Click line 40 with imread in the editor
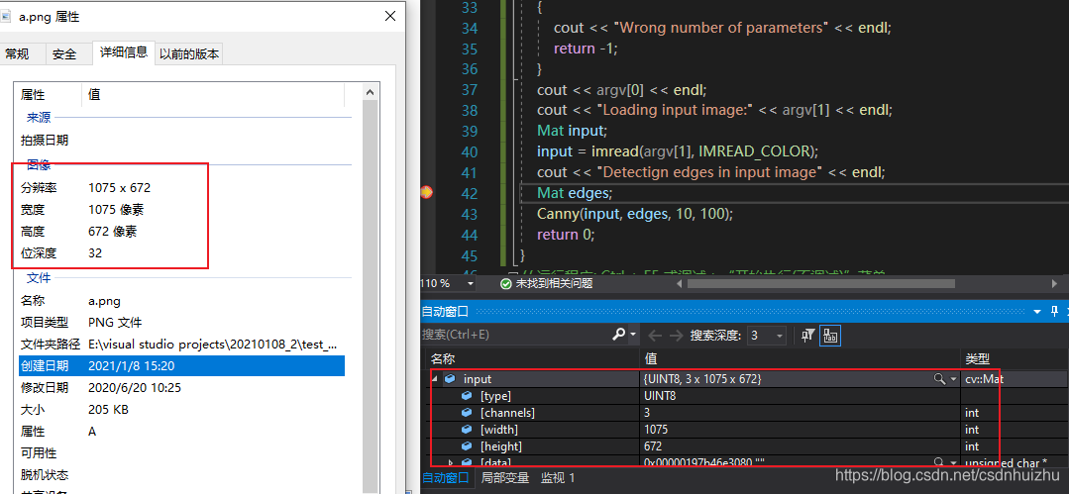1069x494 pixels. (x=677, y=150)
